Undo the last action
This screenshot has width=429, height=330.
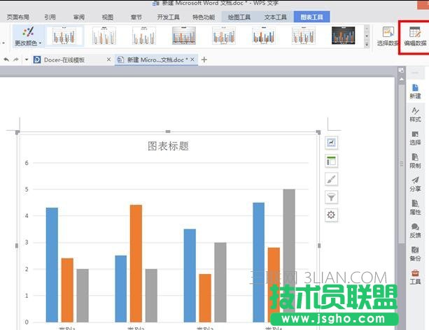tap(6, 59)
